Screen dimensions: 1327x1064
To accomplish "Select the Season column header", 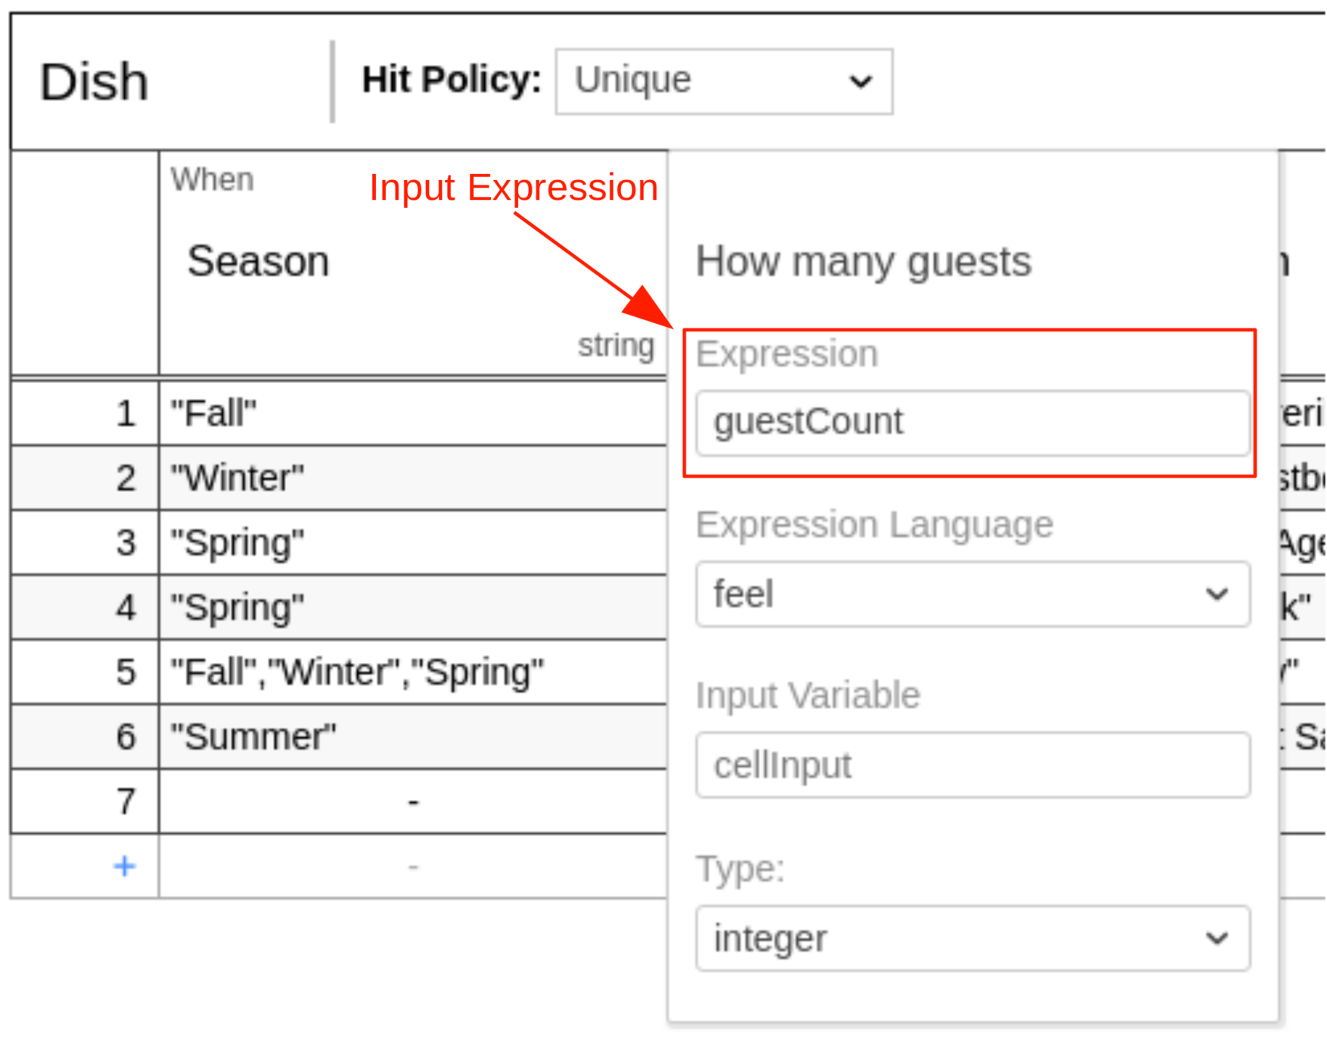I will (259, 260).
